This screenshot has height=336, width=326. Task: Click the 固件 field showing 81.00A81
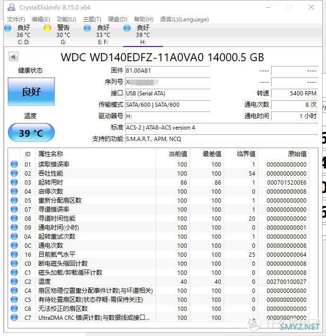pyautogui.click(x=167, y=71)
